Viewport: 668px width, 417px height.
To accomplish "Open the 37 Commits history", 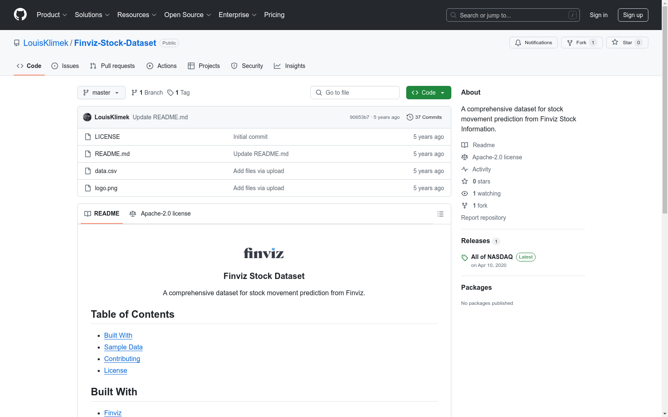I will coord(424,117).
